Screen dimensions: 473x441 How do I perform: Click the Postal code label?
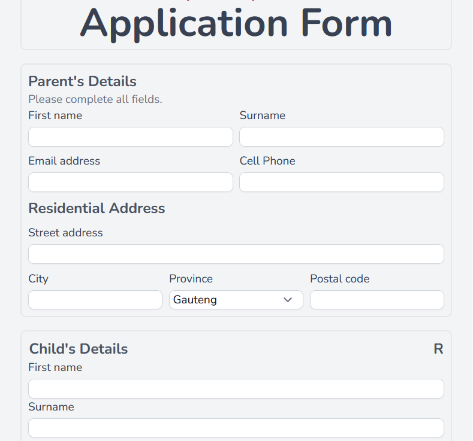tap(339, 279)
